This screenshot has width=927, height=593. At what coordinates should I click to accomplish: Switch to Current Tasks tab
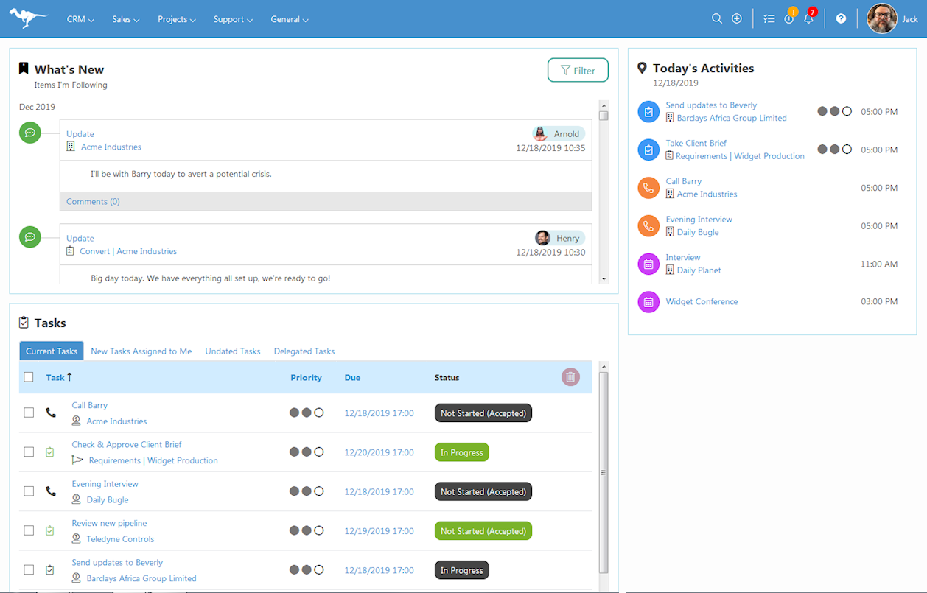(52, 351)
